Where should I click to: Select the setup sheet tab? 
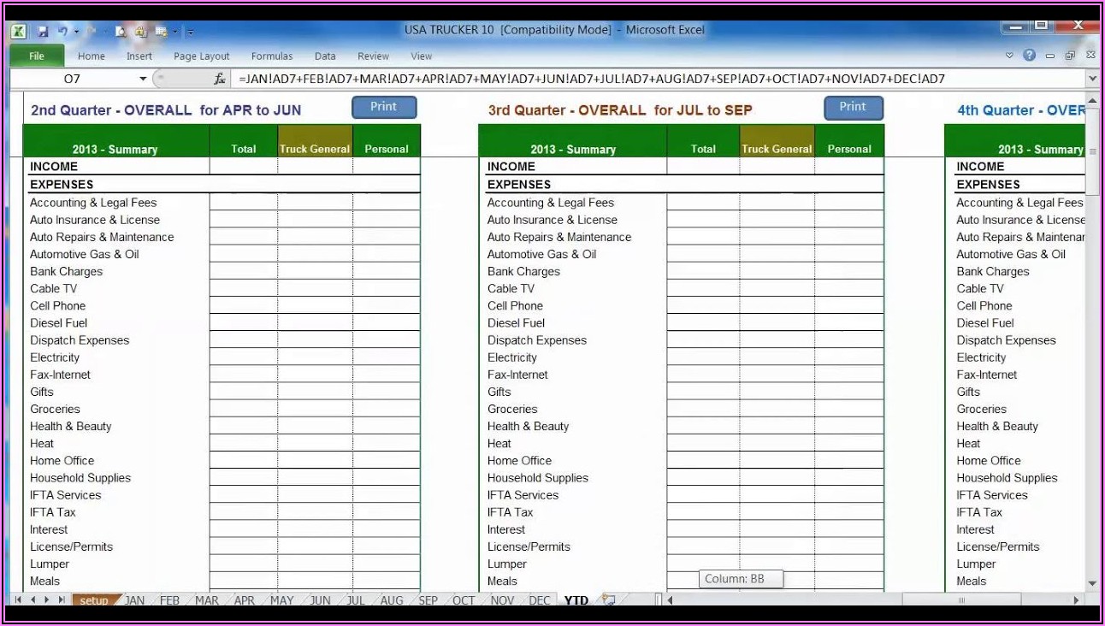[x=93, y=600]
